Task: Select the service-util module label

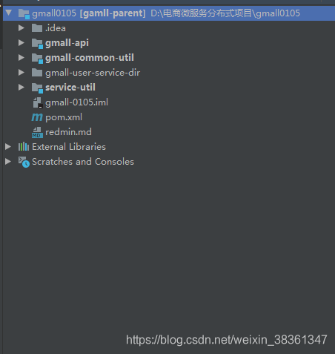Action: coord(70,88)
